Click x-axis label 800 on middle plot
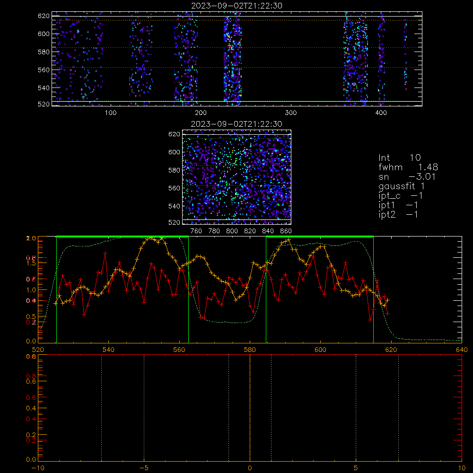This screenshot has height=473, width=473. pyautogui.click(x=232, y=231)
